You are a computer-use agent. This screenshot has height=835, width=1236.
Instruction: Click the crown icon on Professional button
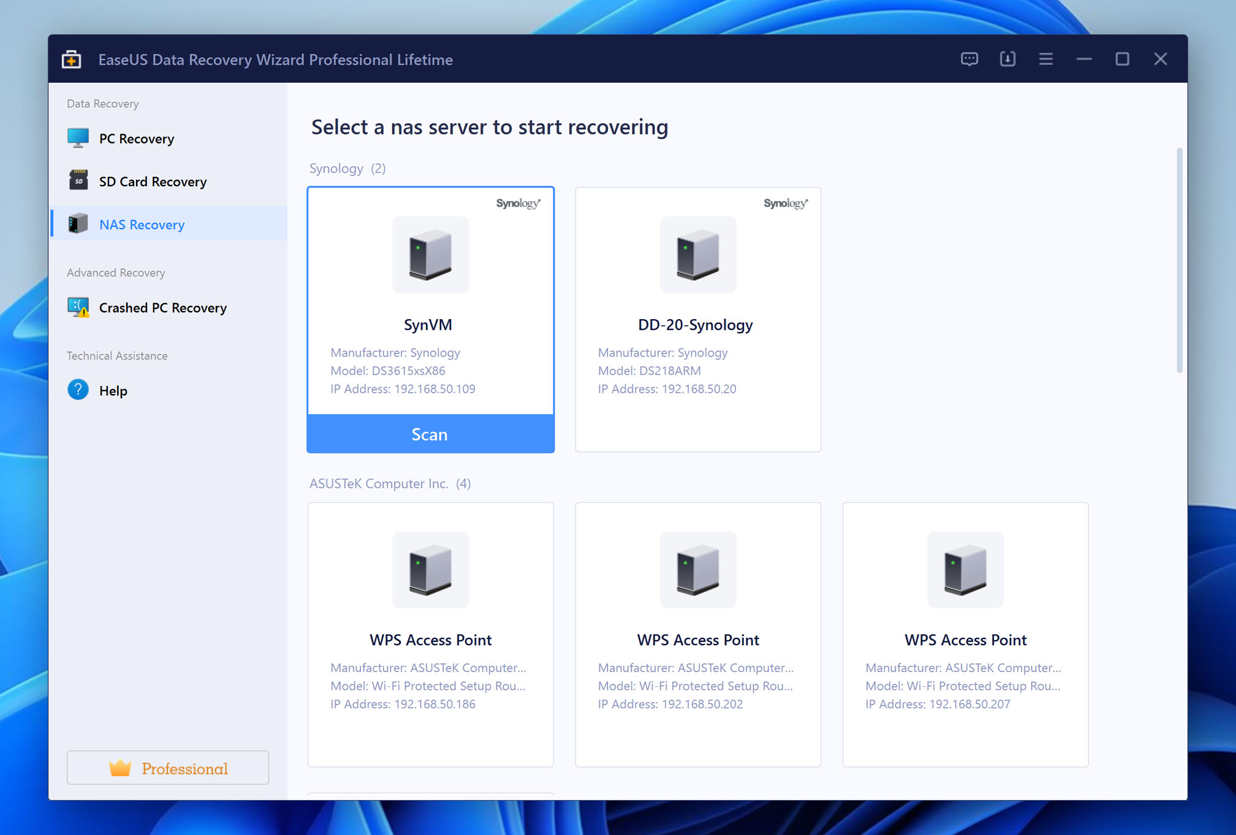tap(120, 768)
